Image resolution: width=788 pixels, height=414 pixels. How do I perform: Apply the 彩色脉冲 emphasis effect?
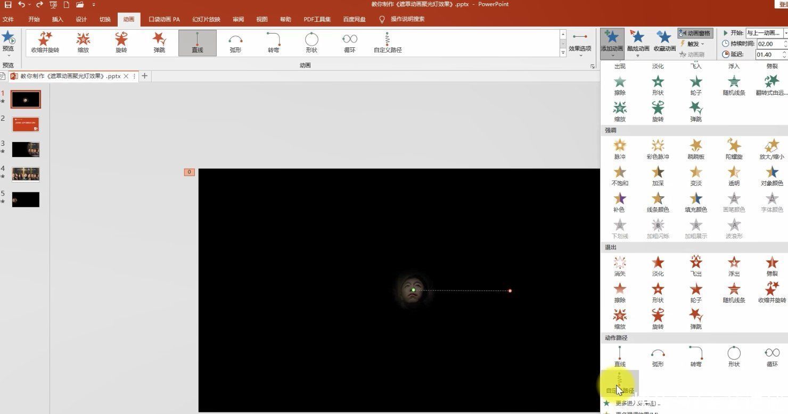tap(658, 149)
